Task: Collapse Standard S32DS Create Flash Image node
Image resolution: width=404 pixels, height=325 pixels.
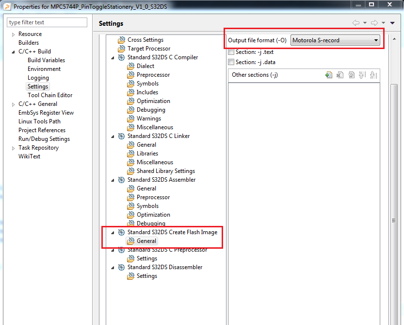Action: (113, 233)
